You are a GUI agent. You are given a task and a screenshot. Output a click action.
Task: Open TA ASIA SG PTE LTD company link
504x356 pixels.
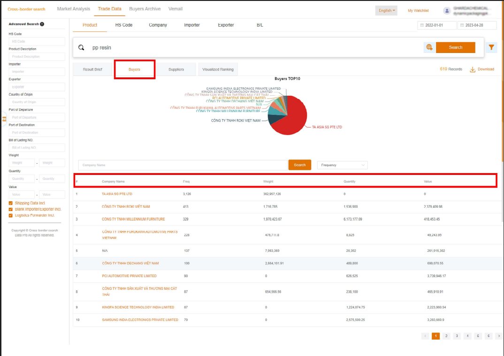click(x=117, y=194)
